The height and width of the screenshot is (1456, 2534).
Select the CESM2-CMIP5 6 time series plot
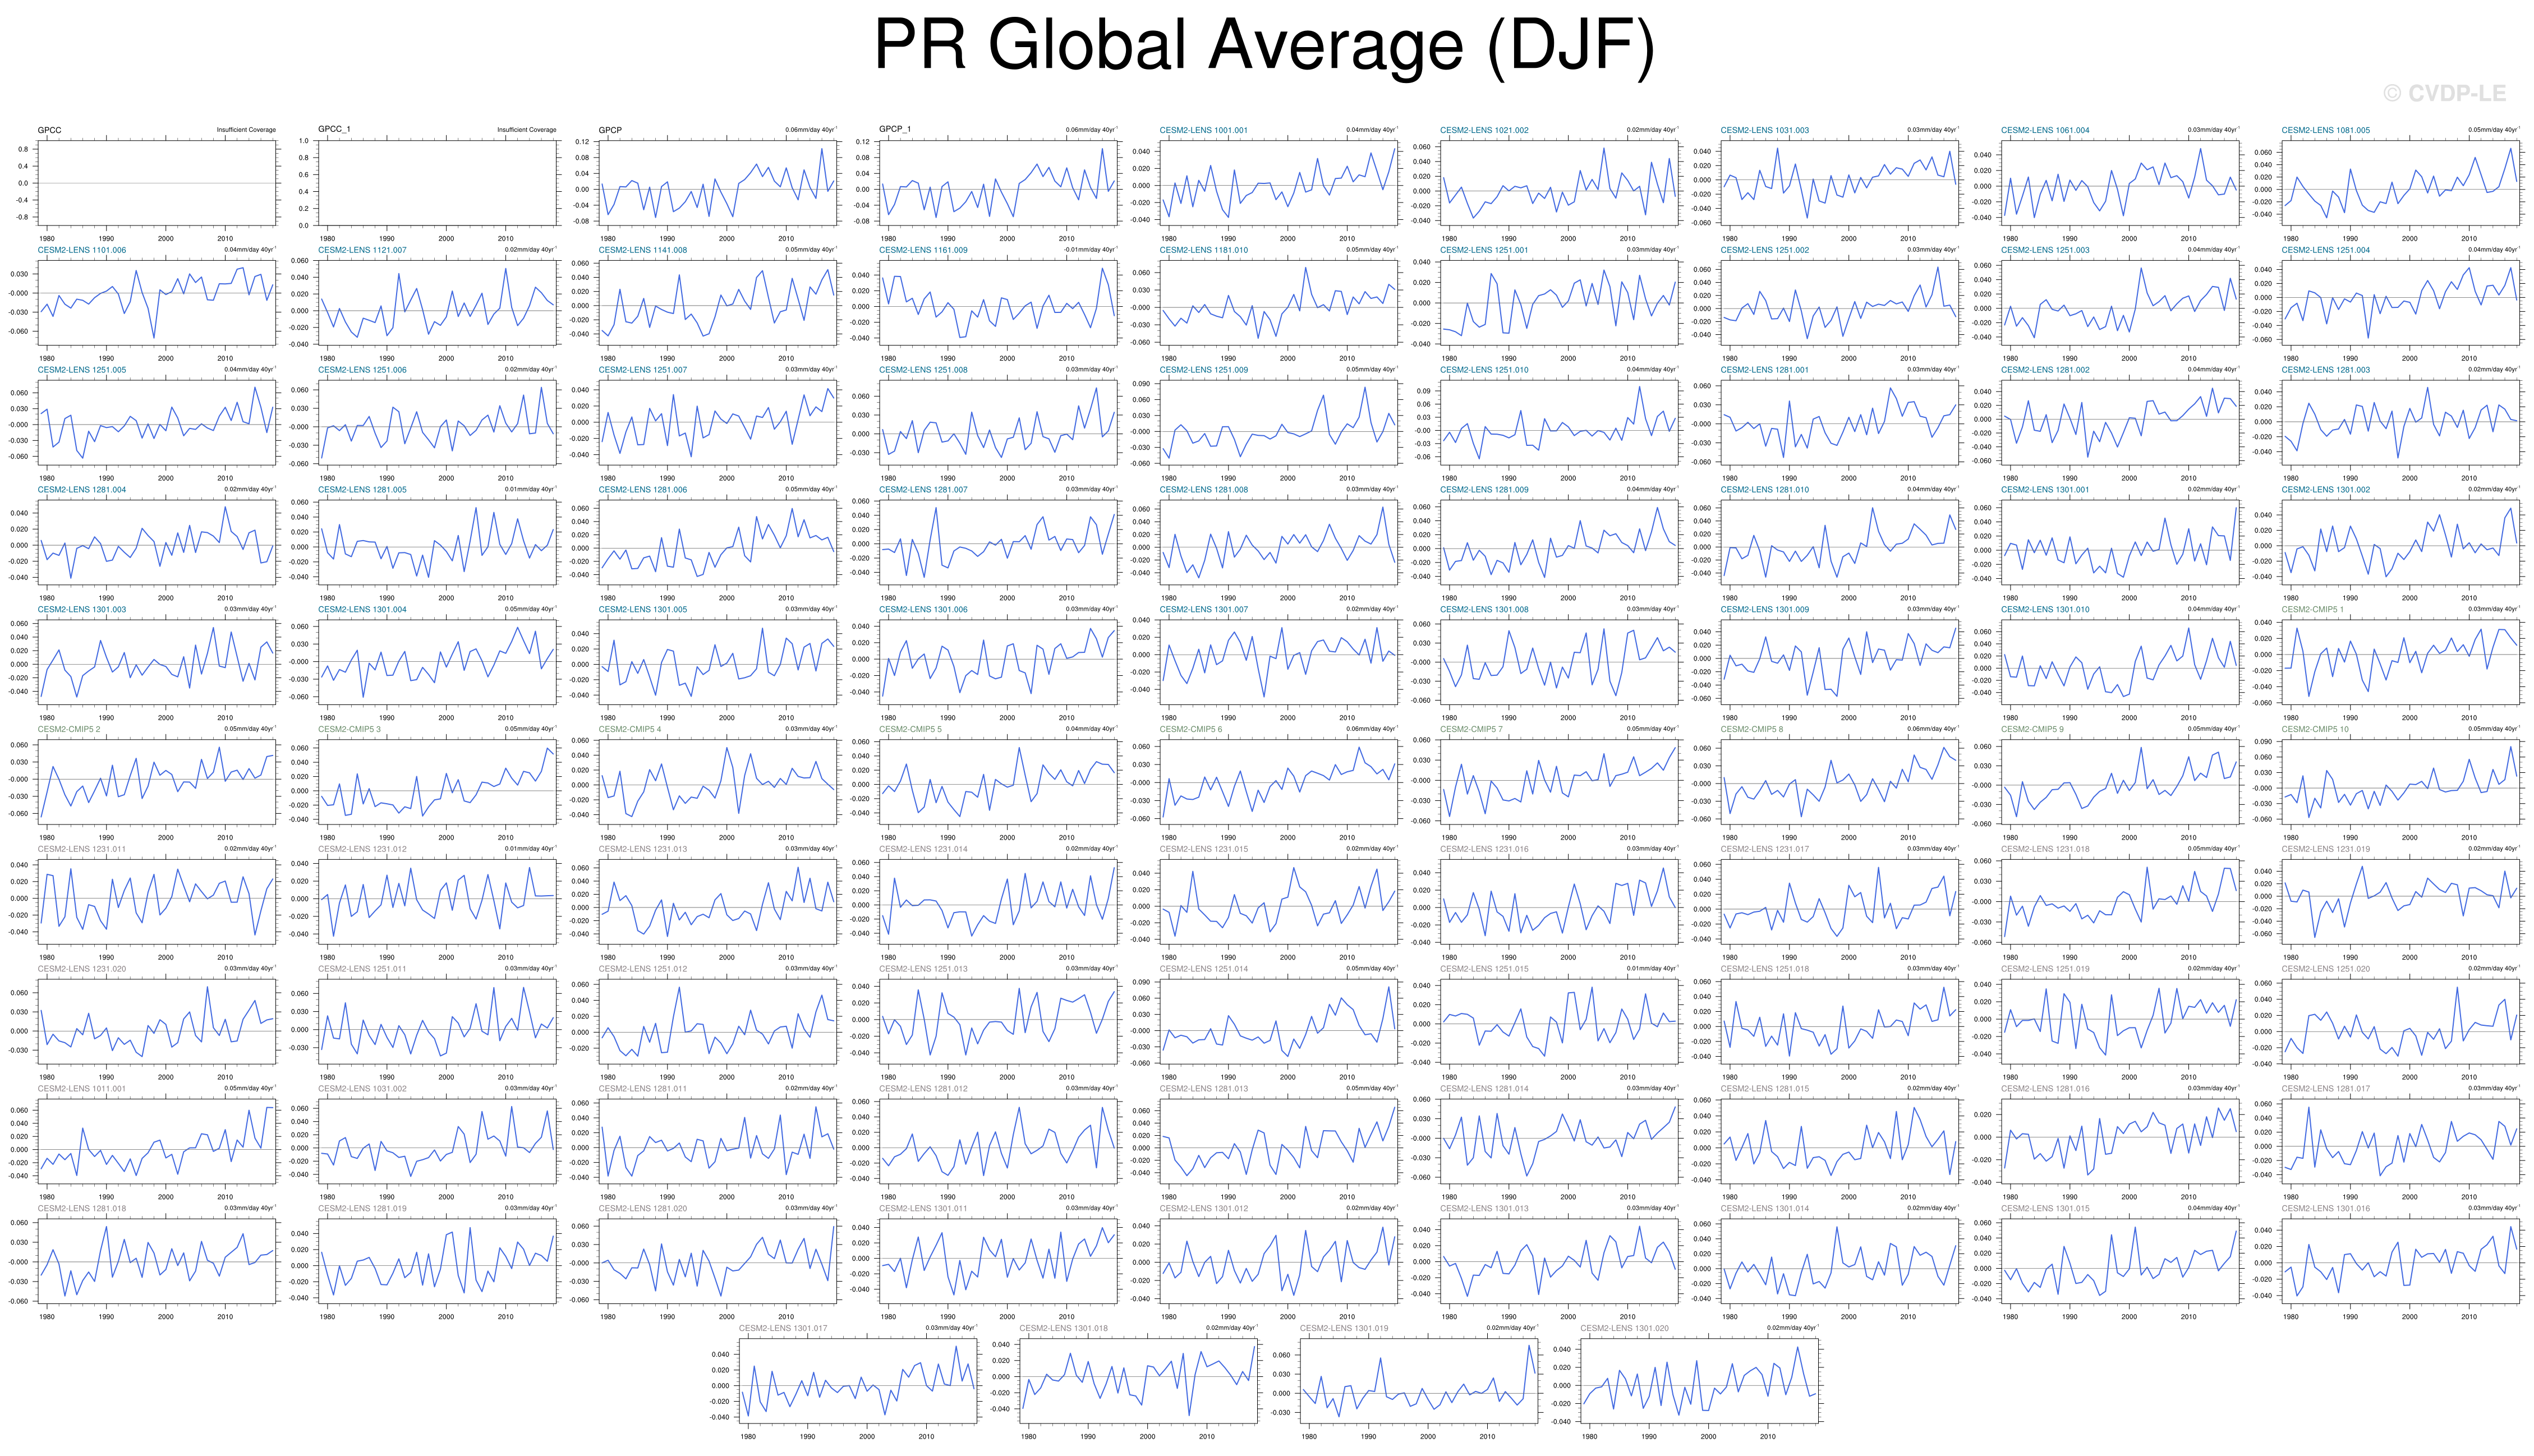1279,781
